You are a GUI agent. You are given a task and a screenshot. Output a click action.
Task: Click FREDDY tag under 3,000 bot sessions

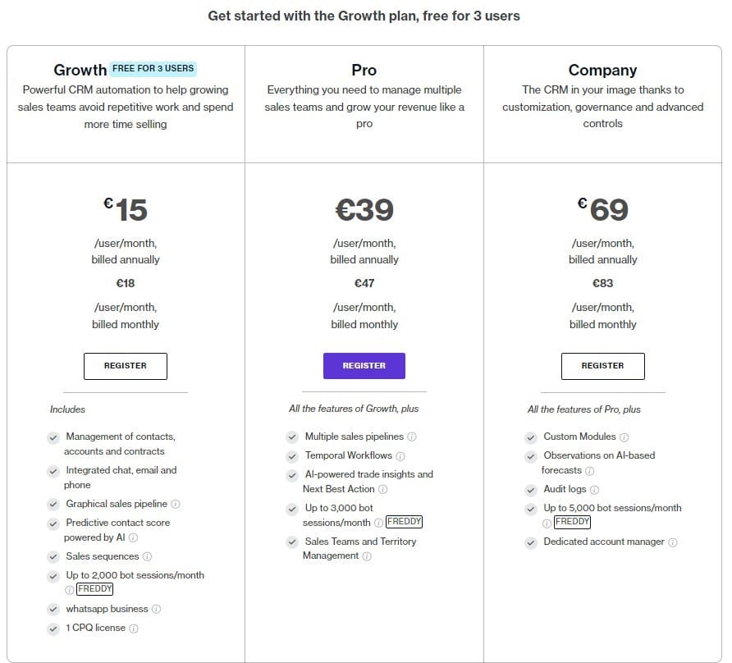(405, 522)
